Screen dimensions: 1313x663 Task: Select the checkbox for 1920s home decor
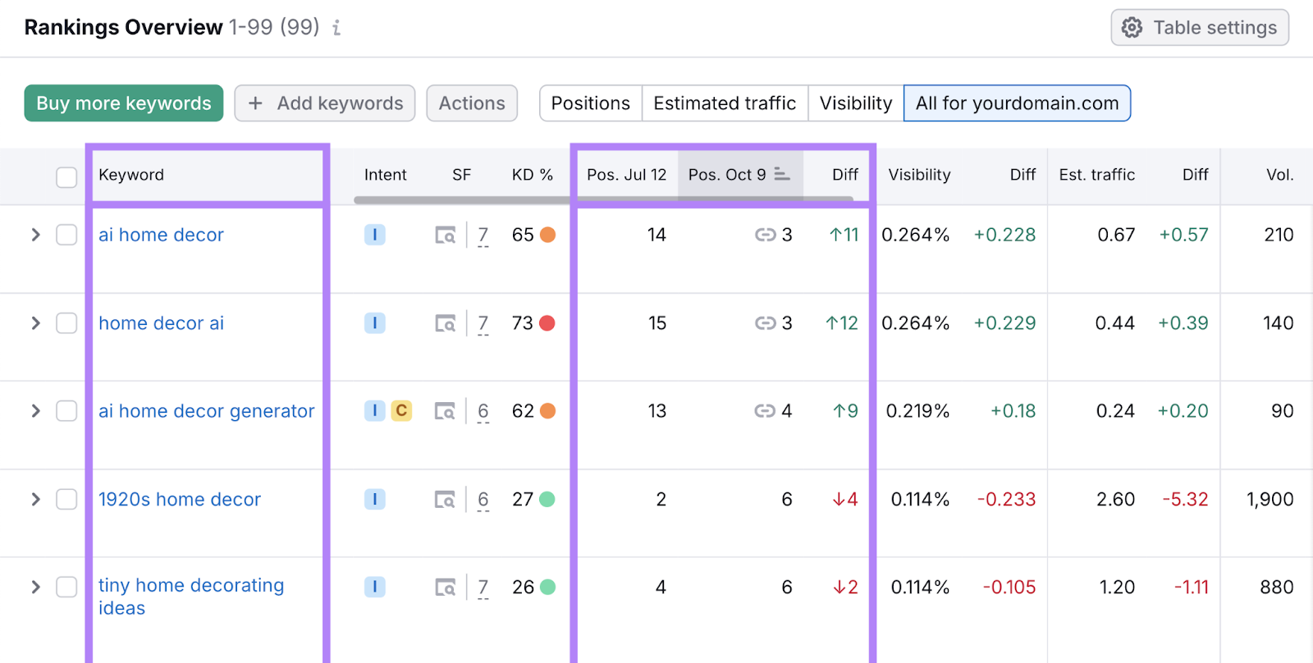point(66,500)
